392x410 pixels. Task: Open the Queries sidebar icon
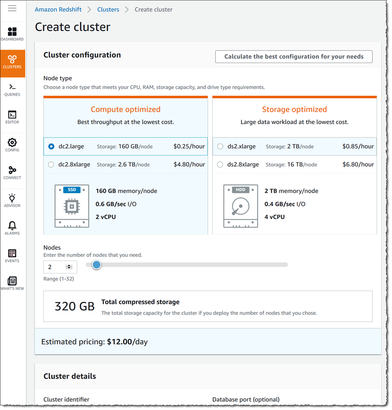(x=12, y=90)
